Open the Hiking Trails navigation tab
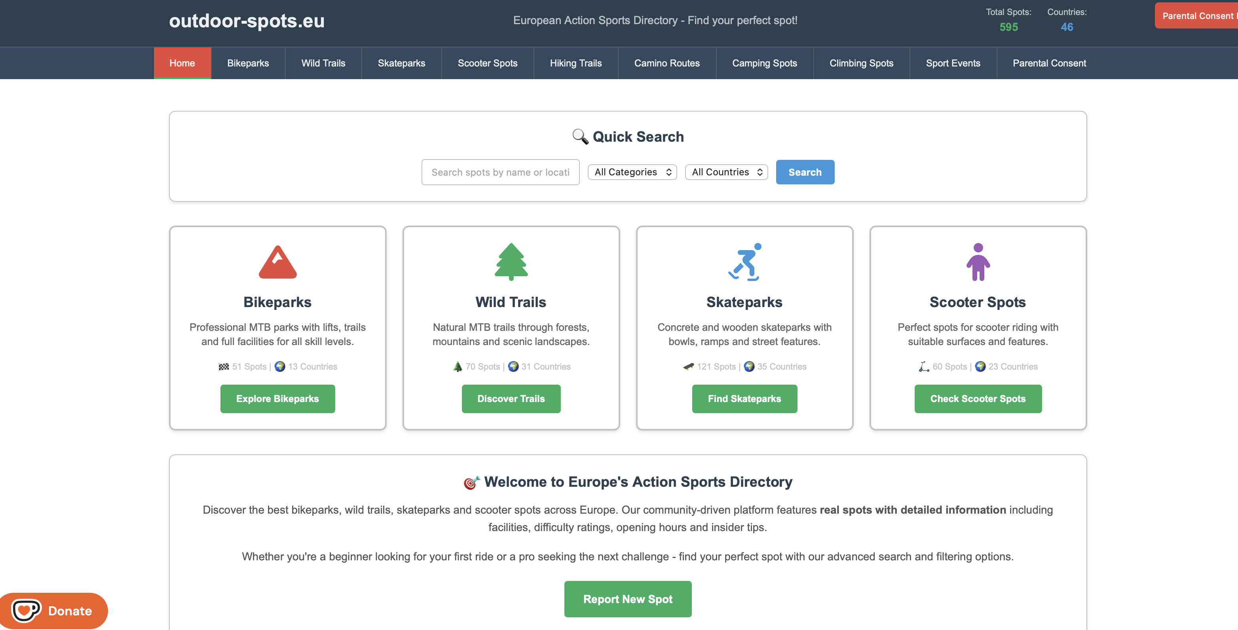This screenshot has width=1238, height=630. 576,63
